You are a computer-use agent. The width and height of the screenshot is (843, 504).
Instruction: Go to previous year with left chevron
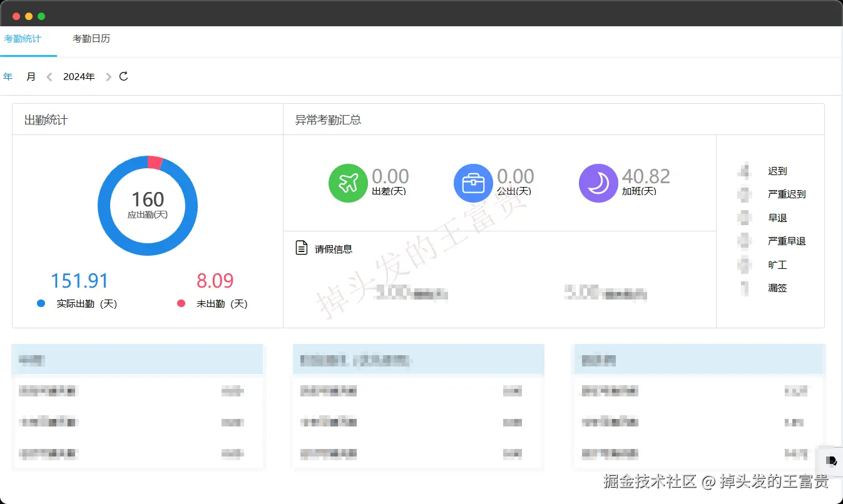(x=49, y=77)
